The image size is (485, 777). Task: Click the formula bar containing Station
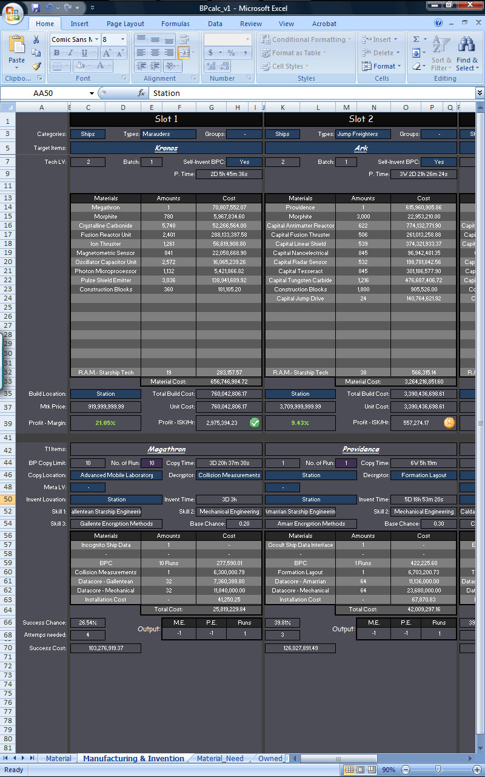click(312, 93)
